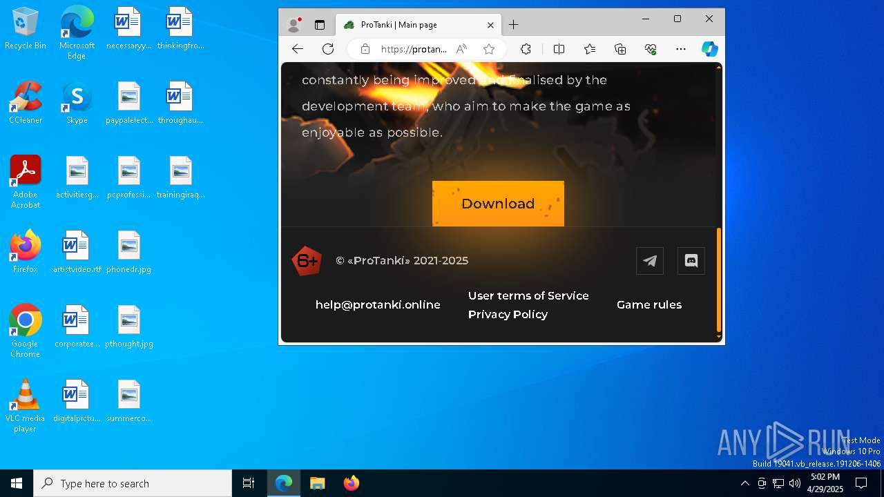The height and width of the screenshot is (497, 884).
Task: Select artistvideo.rtf file
Action: [x=77, y=252]
